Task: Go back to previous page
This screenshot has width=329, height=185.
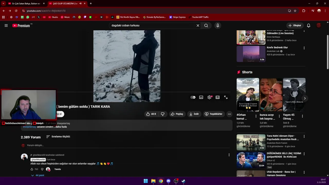Action: pos(4,11)
